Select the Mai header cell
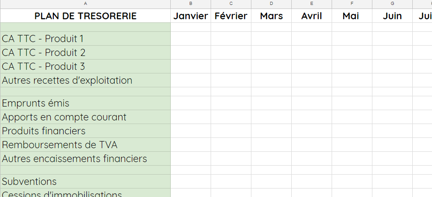This screenshot has width=432, height=197. tap(352, 16)
